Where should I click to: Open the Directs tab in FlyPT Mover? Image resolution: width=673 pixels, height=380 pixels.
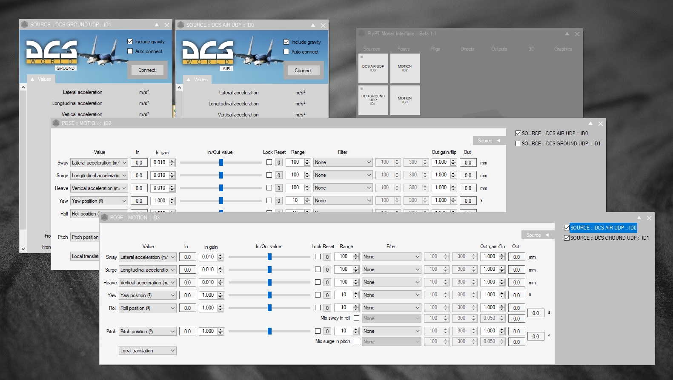click(467, 49)
